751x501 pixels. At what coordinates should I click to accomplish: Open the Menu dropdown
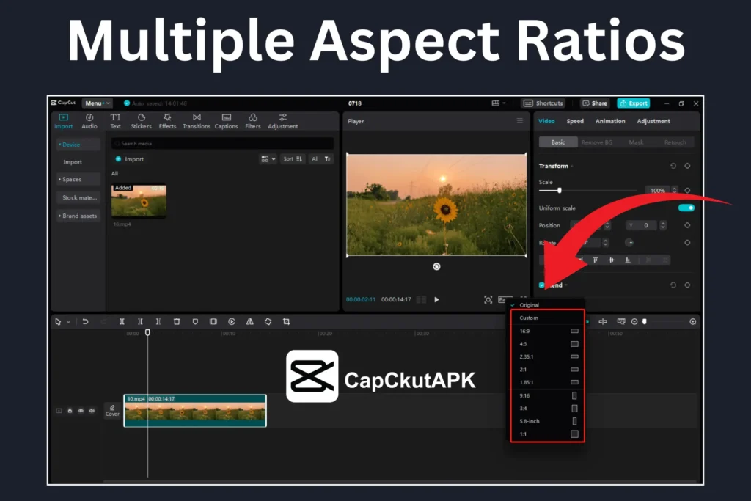click(x=97, y=103)
